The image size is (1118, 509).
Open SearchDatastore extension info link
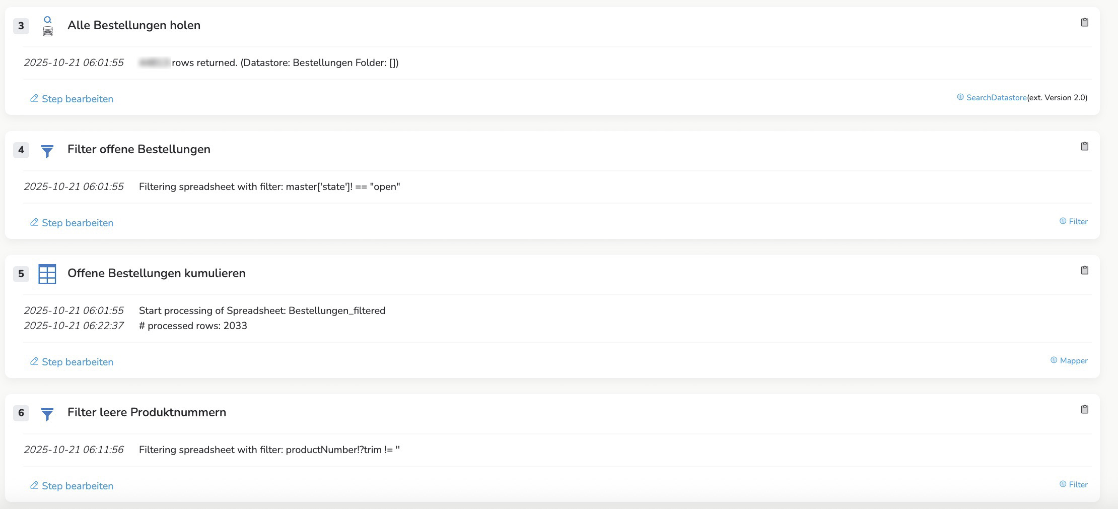point(996,98)
